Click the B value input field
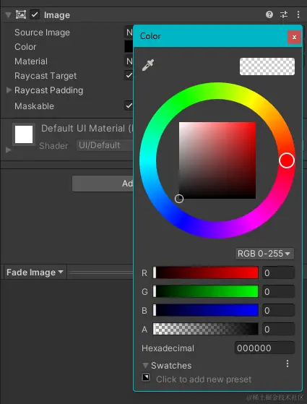The width and height of the screenshot is (307, 404). [278, 310]
